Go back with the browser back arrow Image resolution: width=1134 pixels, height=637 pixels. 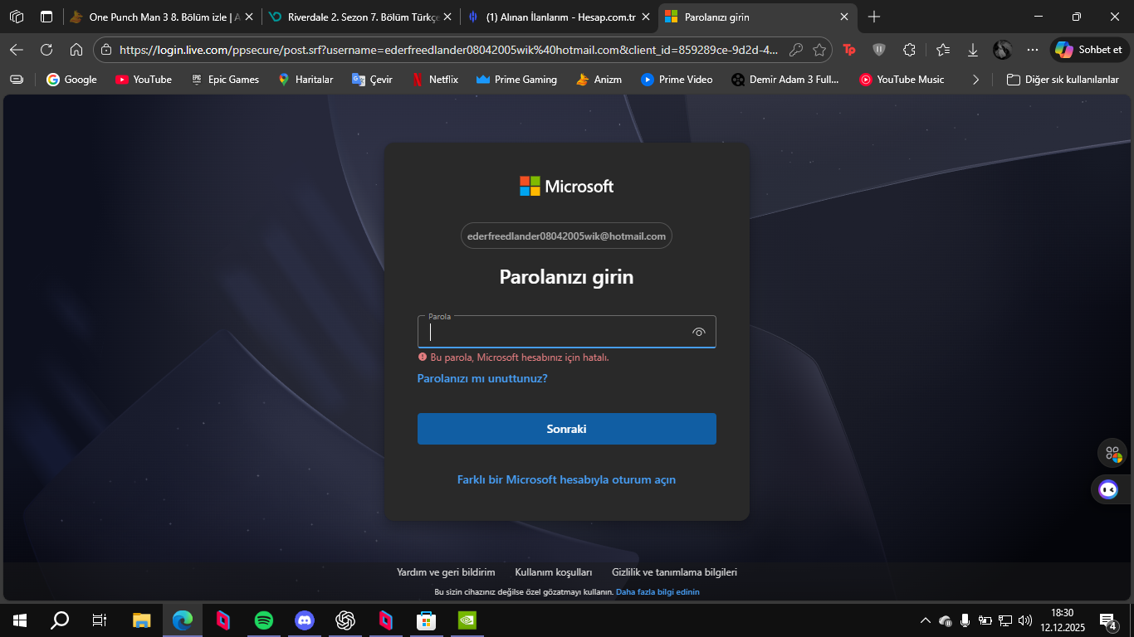click(x=17, y=50)
